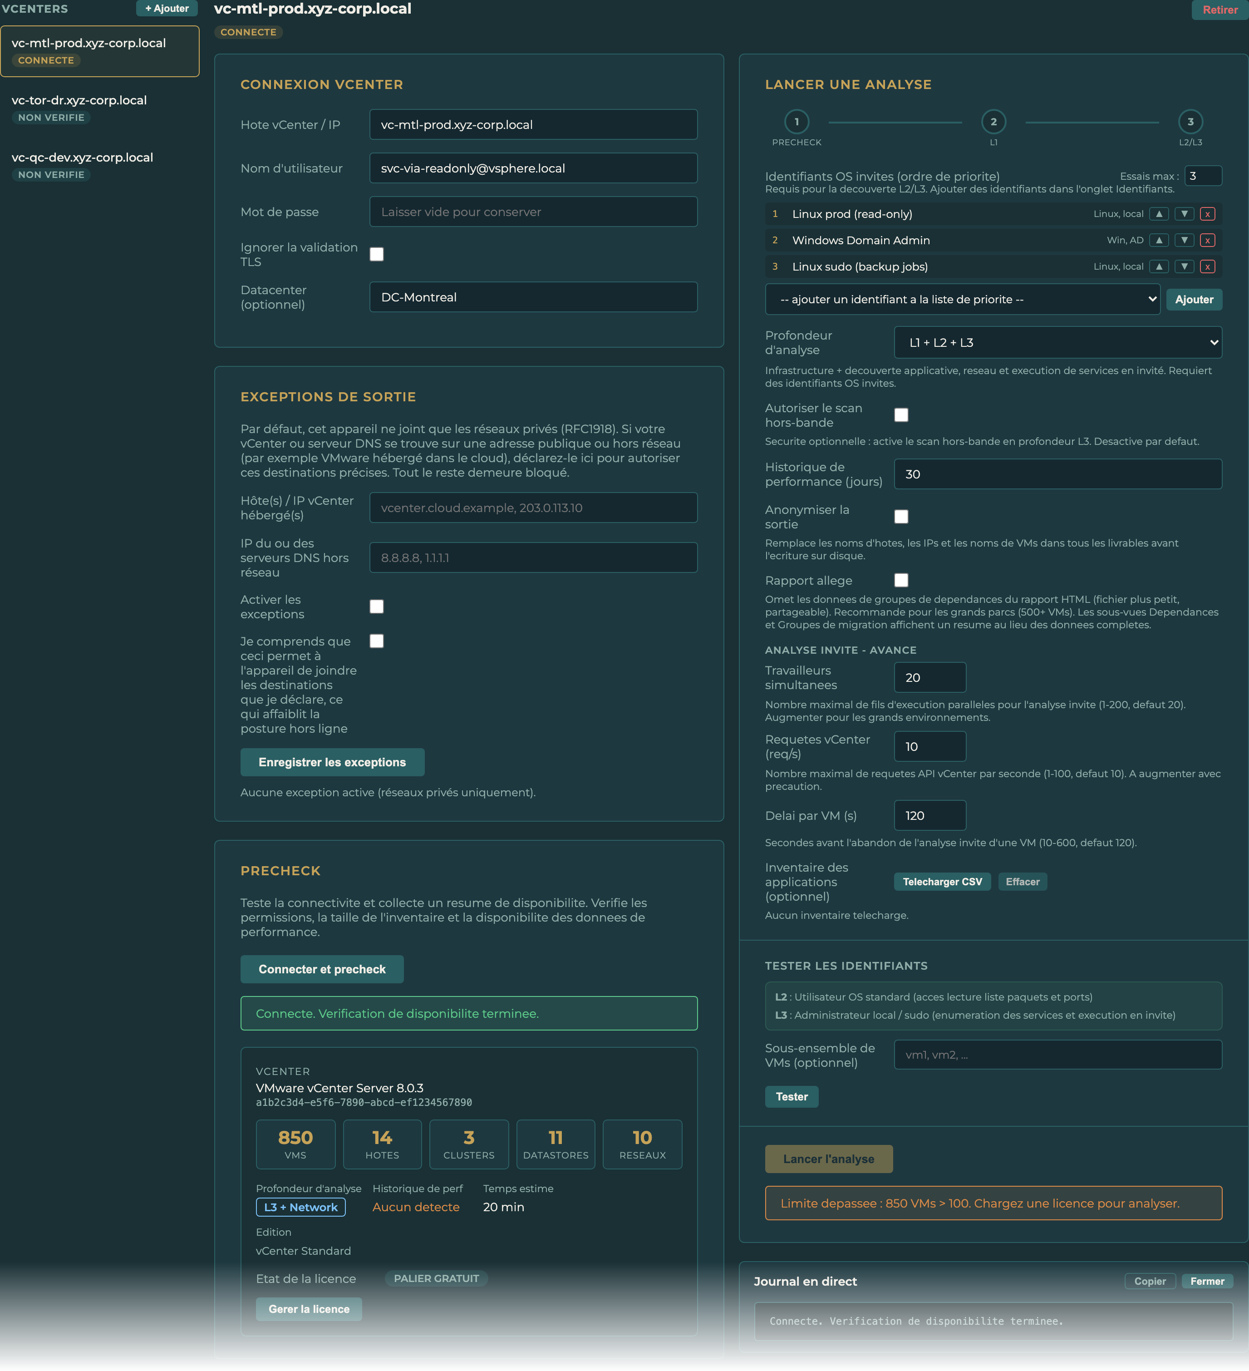
Task: Click the 850 VMS stat tile
Action: [295, 1144]
